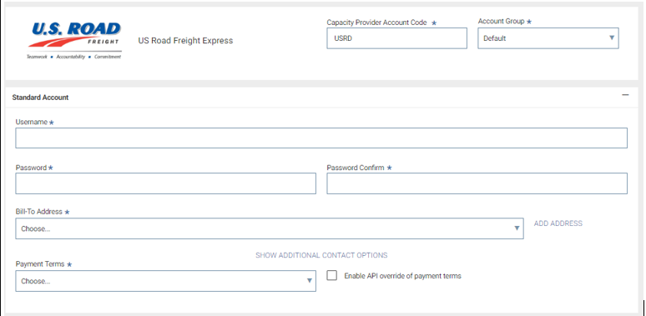The height and width of the screenshot is (316, 646).
Task: Select the Password Confirm field
Action: 477,183
